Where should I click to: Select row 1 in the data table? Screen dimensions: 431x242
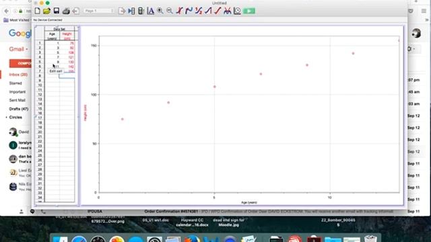coord(40,43)
